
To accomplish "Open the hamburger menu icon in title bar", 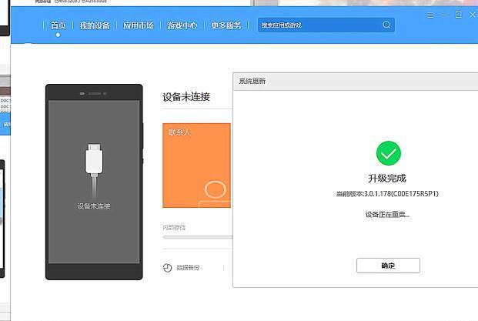I will [430, 15].
